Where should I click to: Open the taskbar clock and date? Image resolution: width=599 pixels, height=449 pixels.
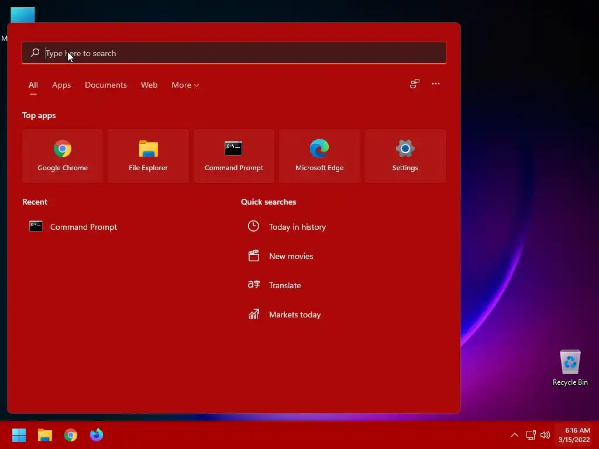[x=574, y=435]
